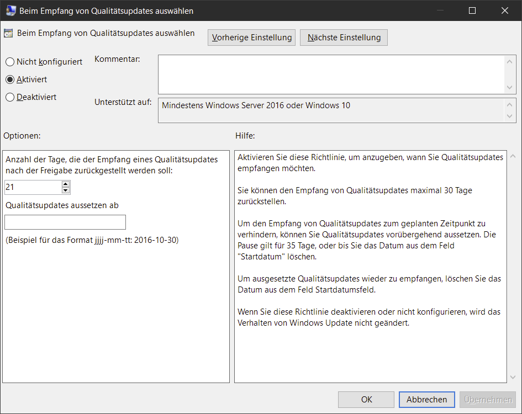Screen dimensions: 522x414
Task: Click the Mindestens Windows Server 2016 text
Action: pos(256,105)
